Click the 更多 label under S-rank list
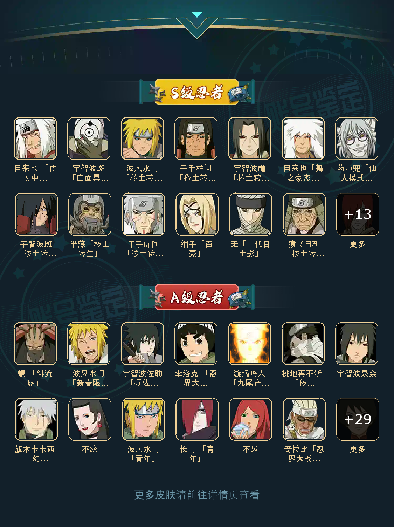The width and height of the screenshot is (394, 527). coord(358,244)
